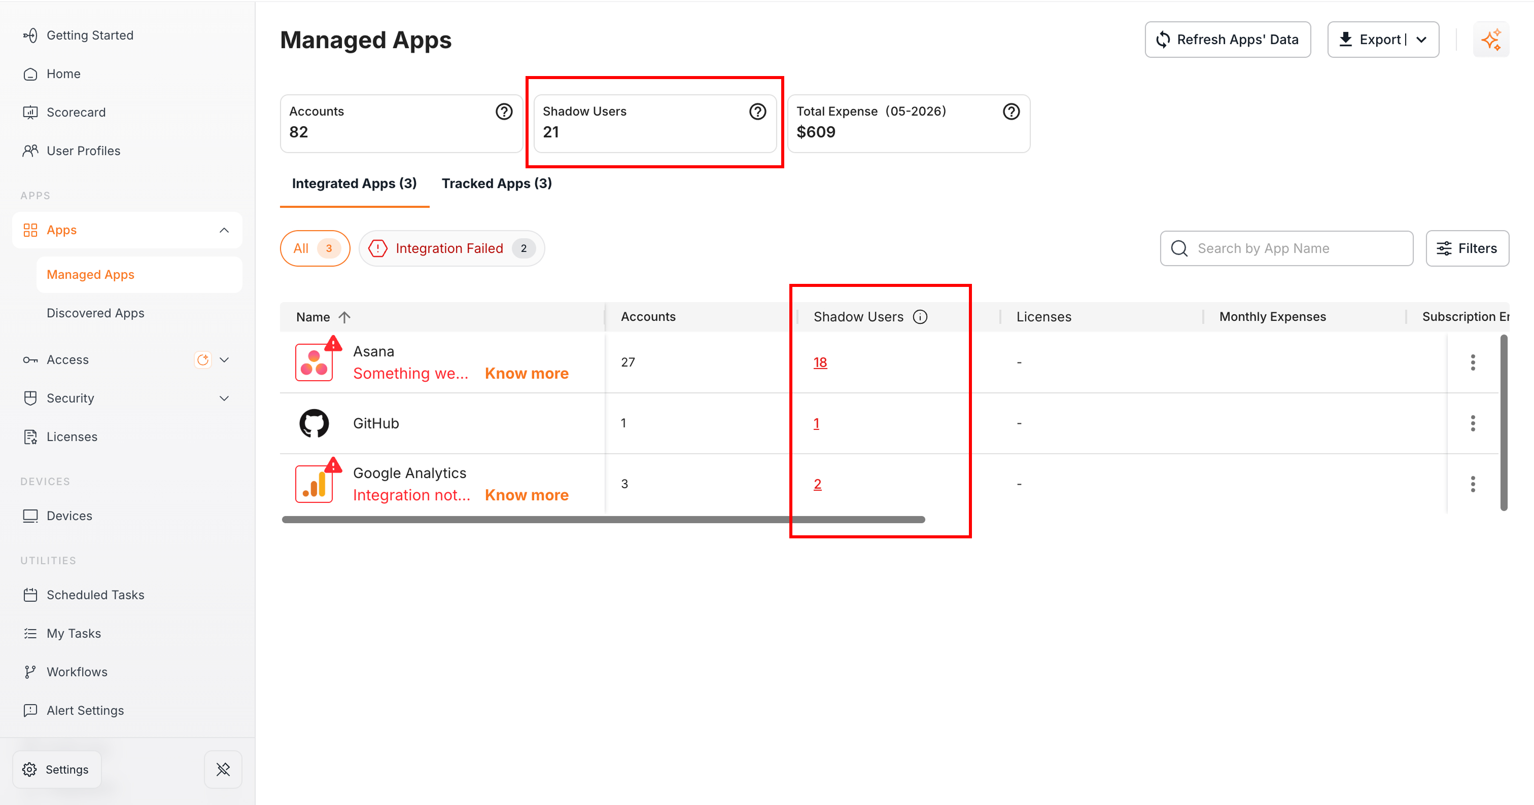
Task: Click the Total Expense value $609
Action: [x=816, y=132]
